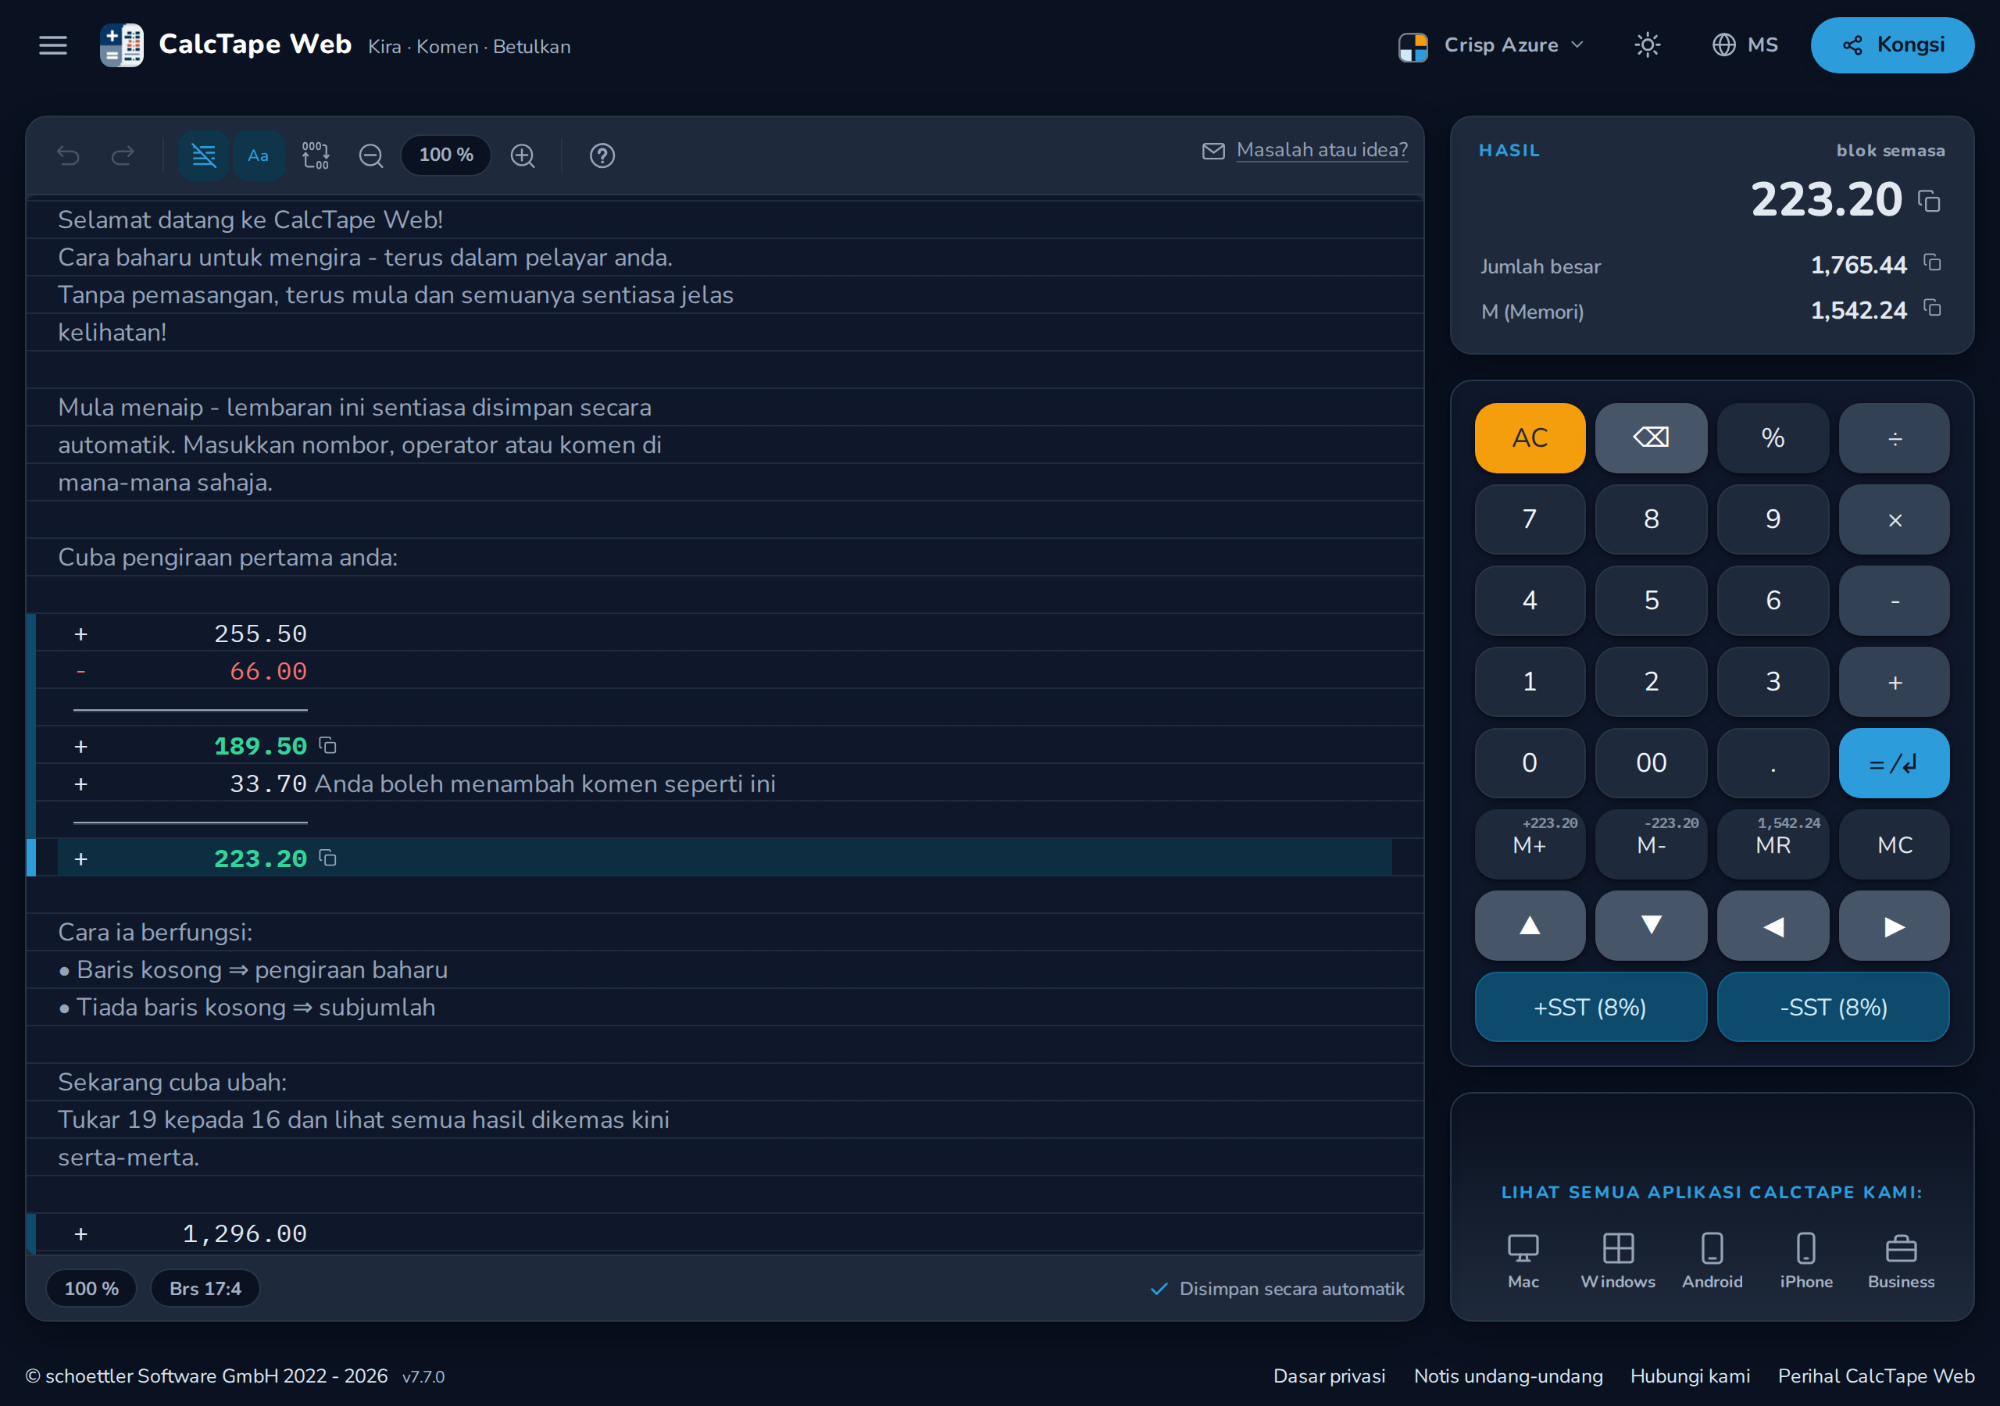Copy the 223.20 result in Hasil panel
The image size is (2000, 1406).
pos(1929,202)
